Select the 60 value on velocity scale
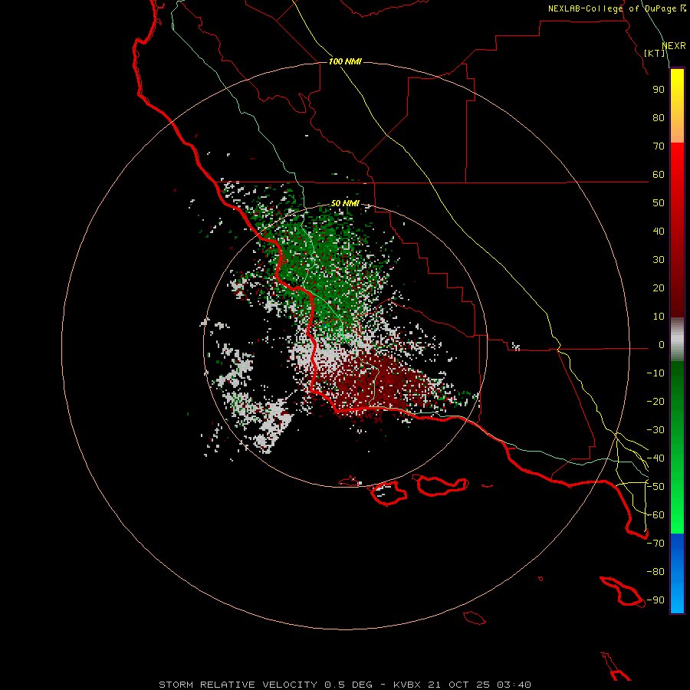690x690 pixels. pos(659,175)
